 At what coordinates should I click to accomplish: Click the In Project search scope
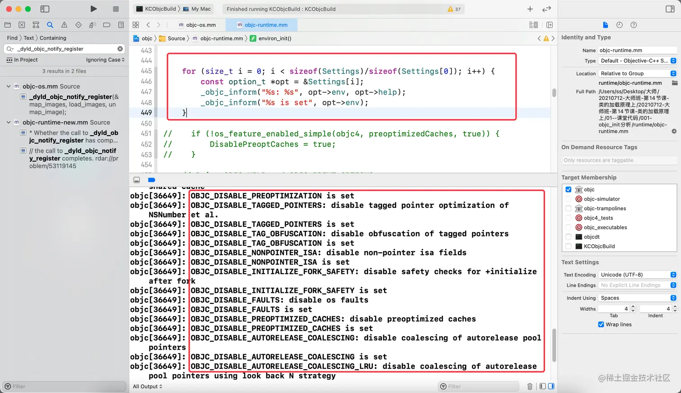tap(22, 60)
